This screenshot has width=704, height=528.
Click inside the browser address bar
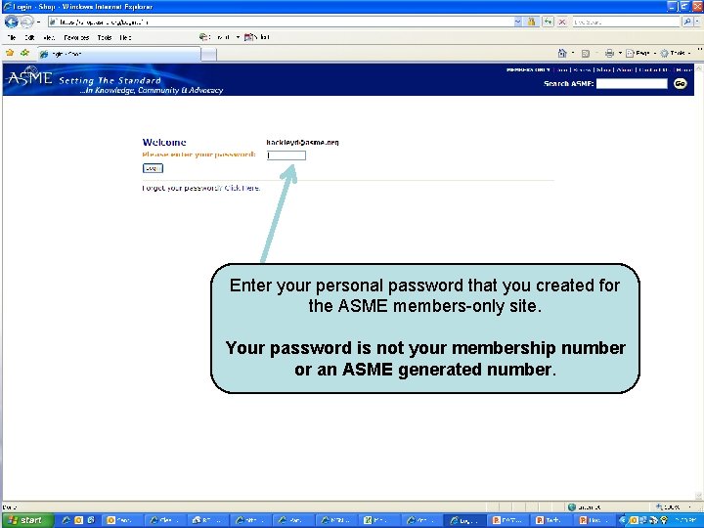click(x=281, y=22)
